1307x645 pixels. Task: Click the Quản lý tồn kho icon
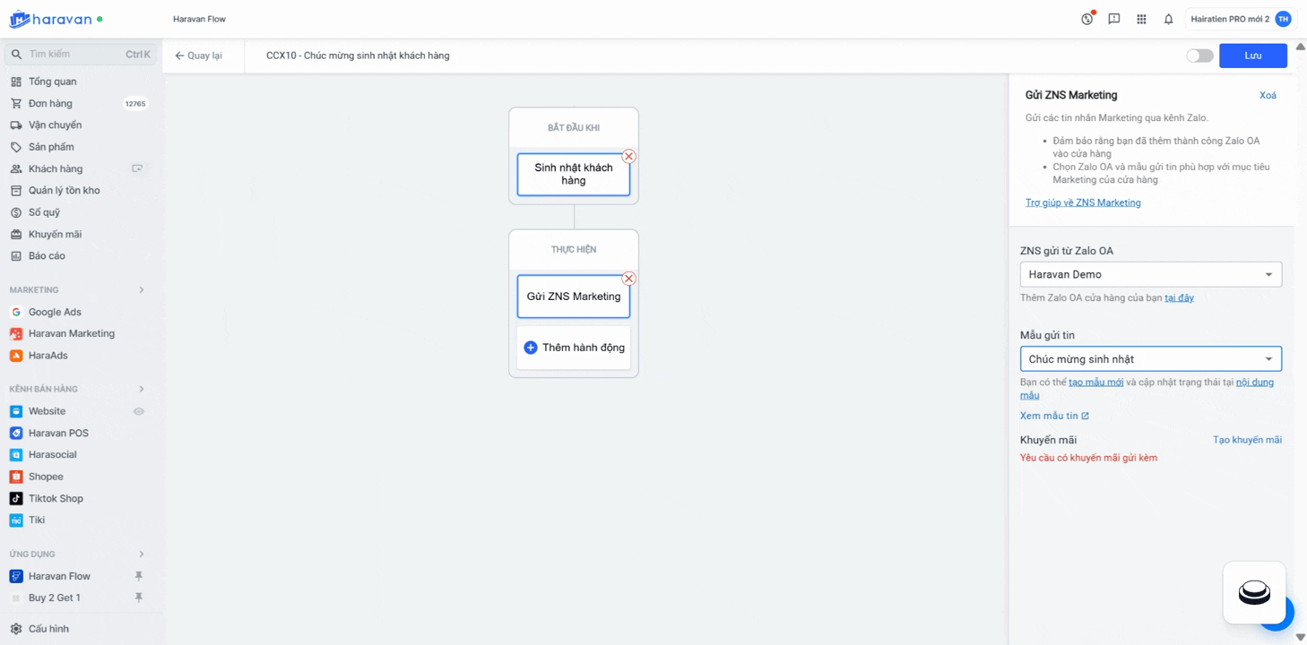click(16, 191)
